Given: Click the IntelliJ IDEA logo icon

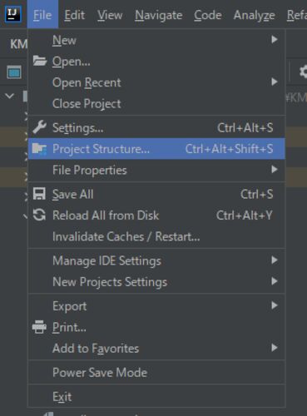Looking at the screenshot, I should (x=13, y=14).
